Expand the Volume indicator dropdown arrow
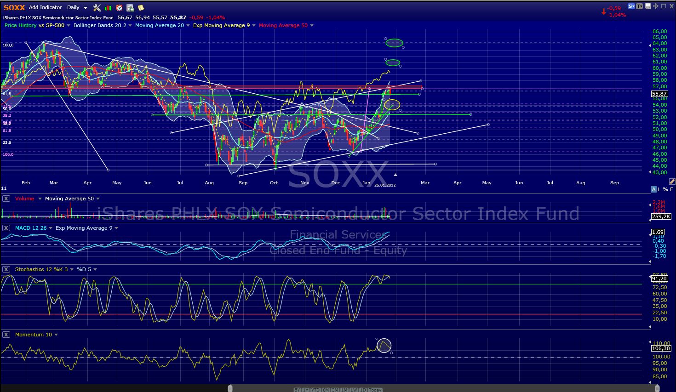 click(40, 199)
